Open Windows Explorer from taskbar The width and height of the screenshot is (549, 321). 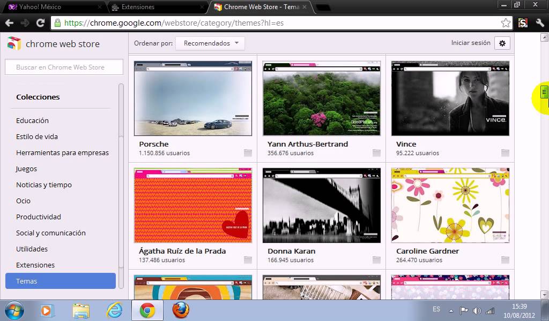[x=81, y=310]
